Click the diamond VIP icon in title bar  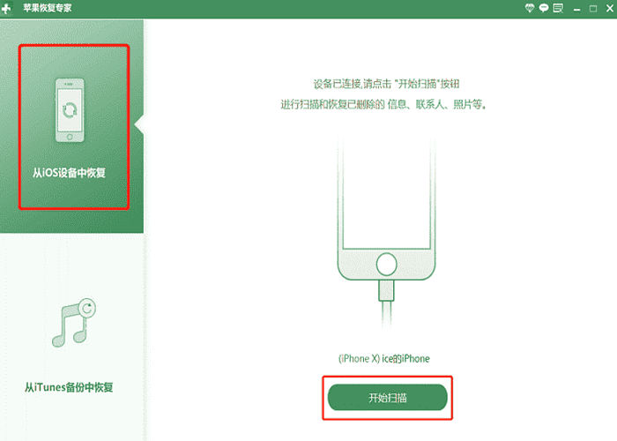click(530, 8)
